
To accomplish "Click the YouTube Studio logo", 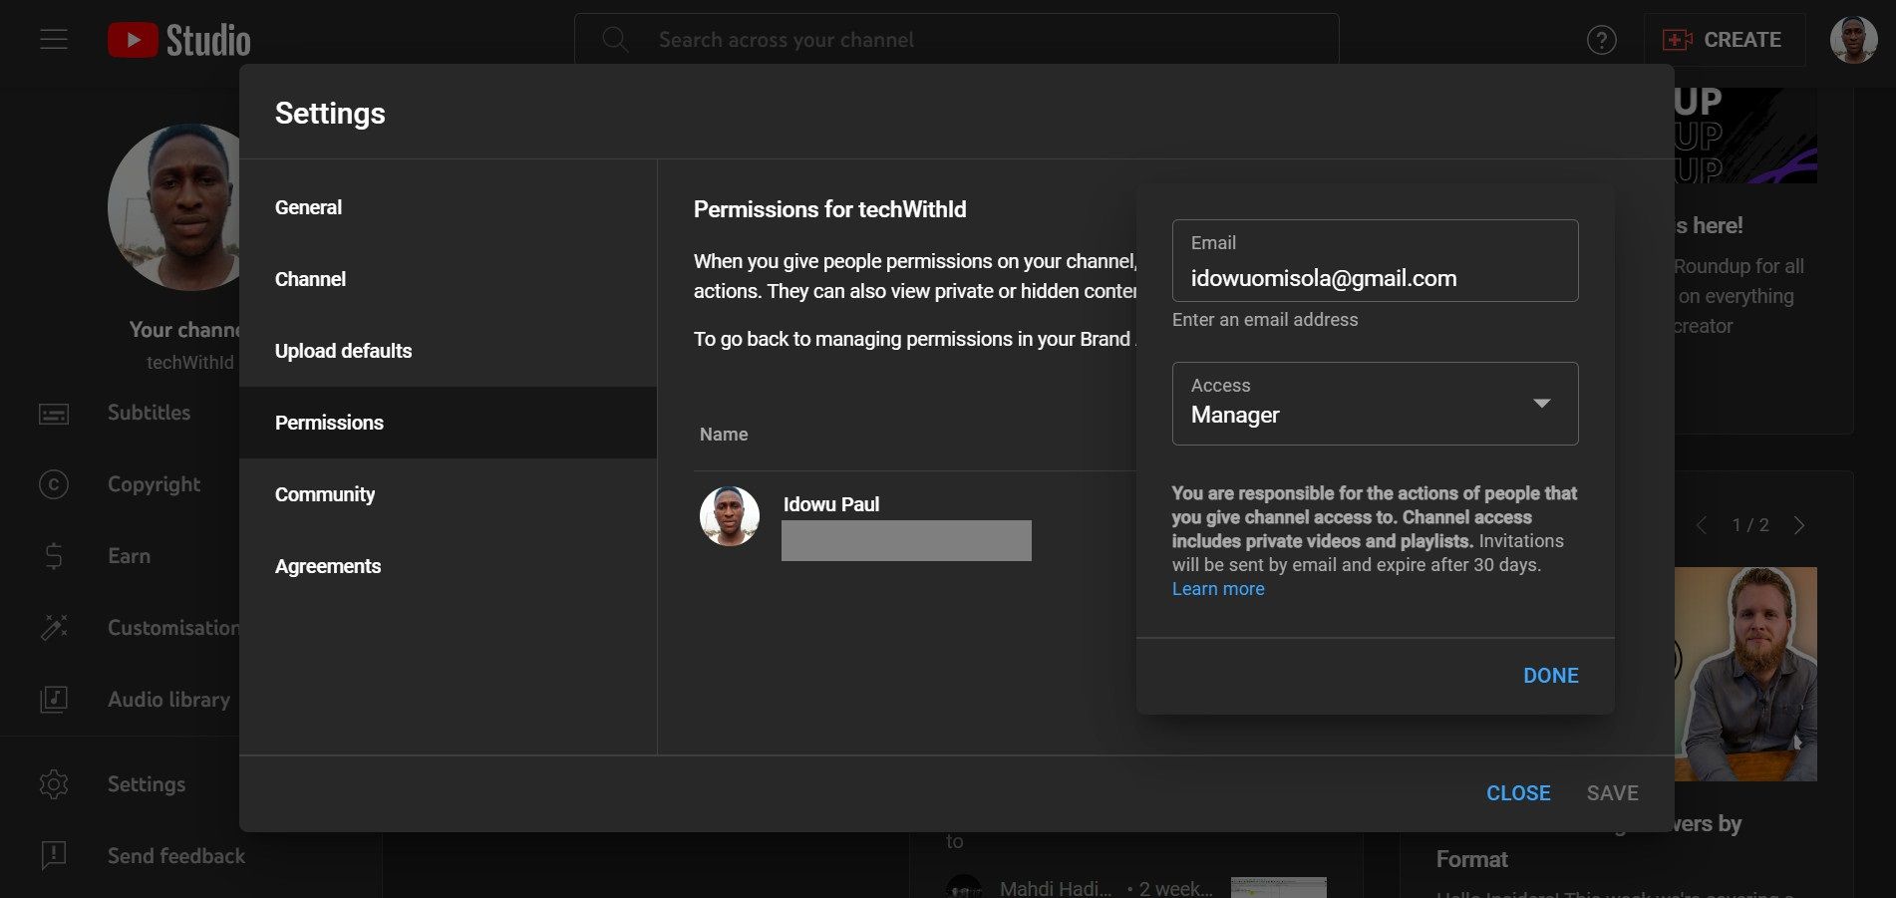I will pos(179,39).
